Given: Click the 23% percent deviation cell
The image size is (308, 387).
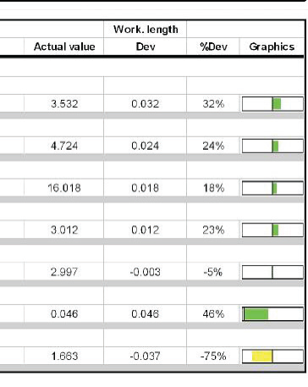Looking at the screenshot, I should pyautogui.click(x=213, y=230).
